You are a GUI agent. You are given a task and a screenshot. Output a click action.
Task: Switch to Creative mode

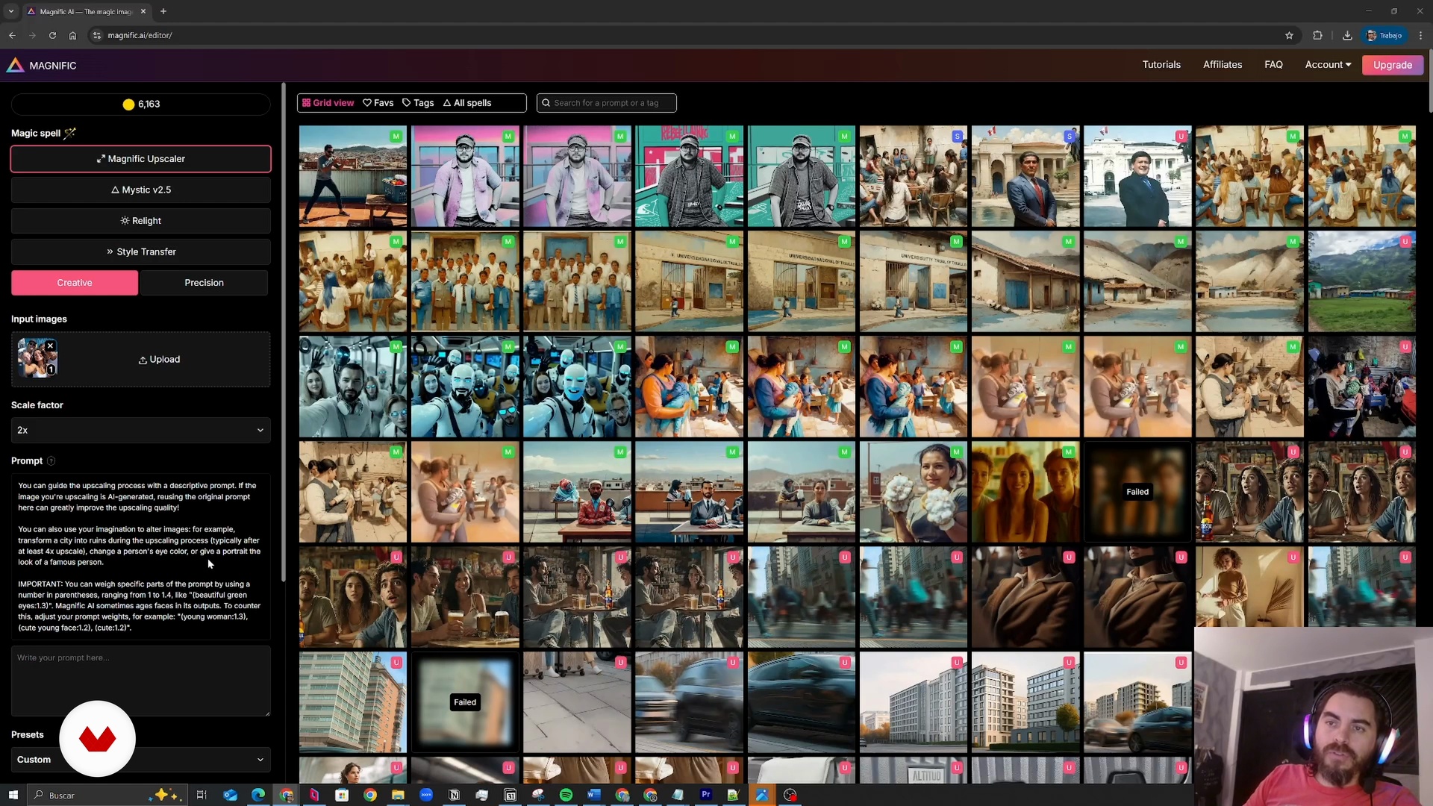pyautogui.click(x=75, y=283)
